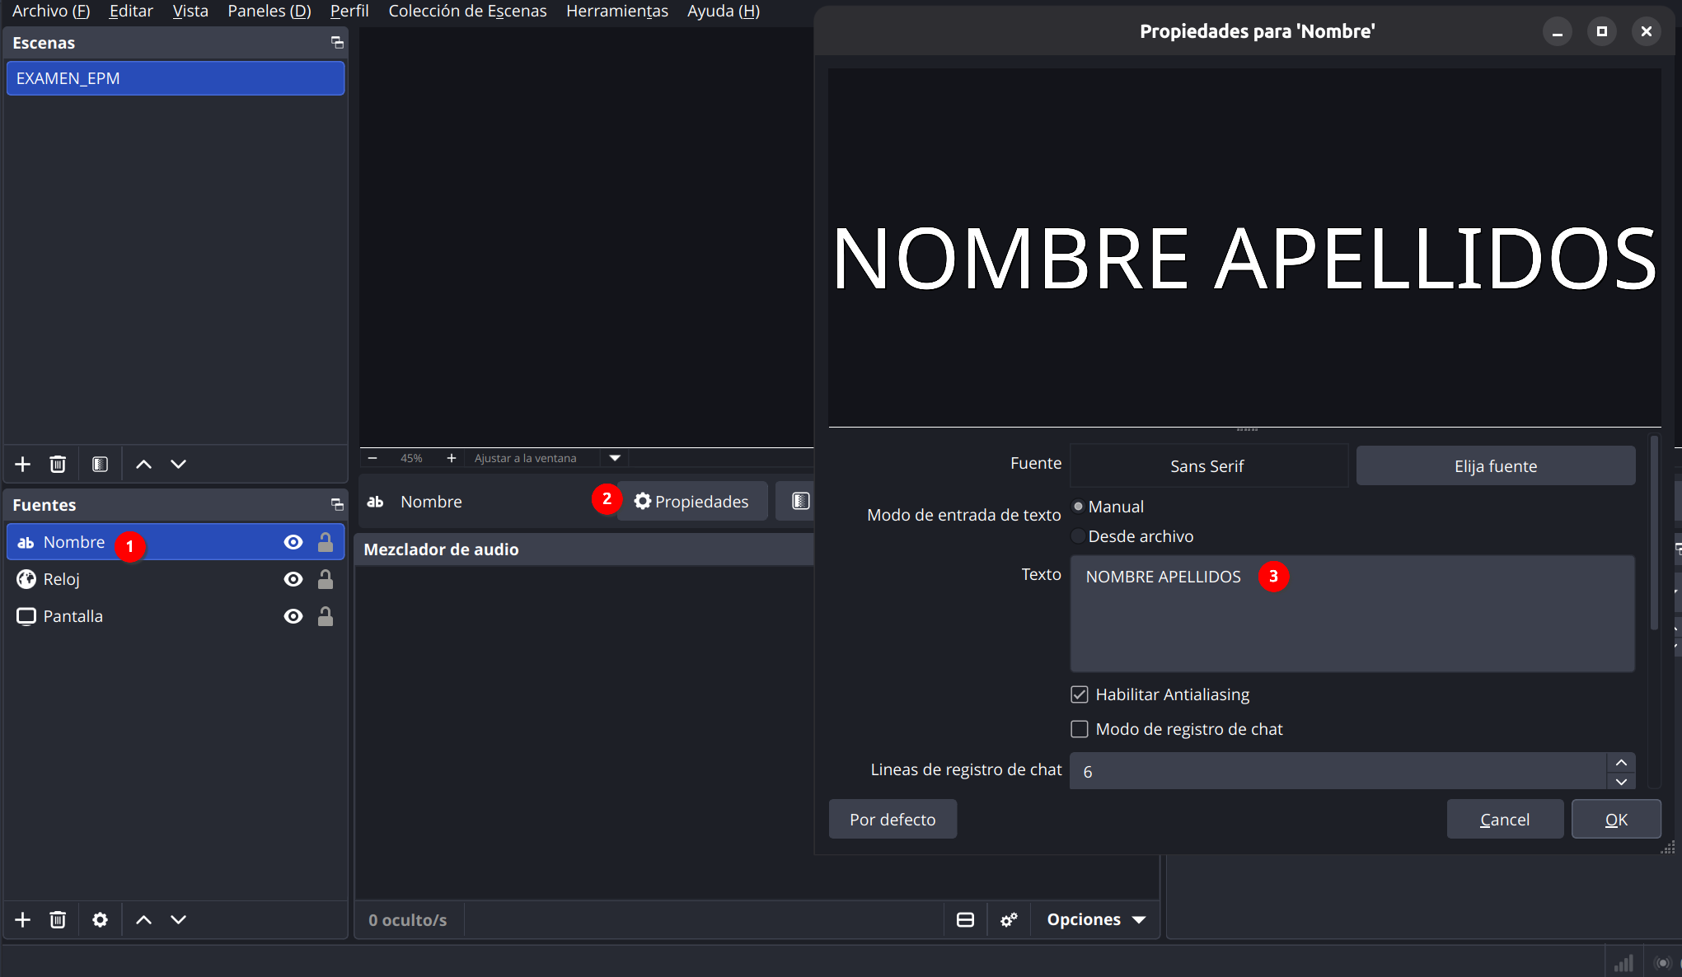Viewport: 1682px width, 977px height.
Task: Lock the Reloj source
Action: point(326,579)
